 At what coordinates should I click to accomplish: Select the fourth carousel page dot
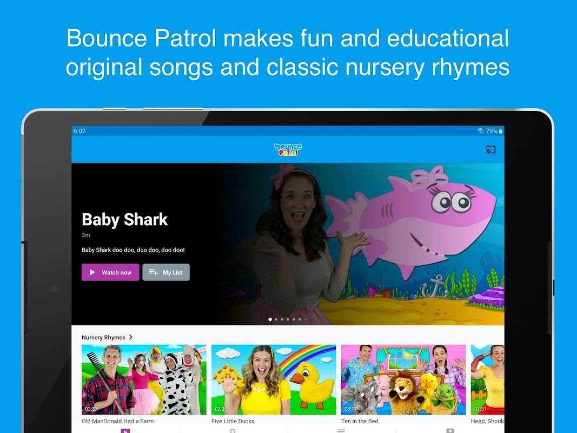pyautogui.click(x=288, y=319)
